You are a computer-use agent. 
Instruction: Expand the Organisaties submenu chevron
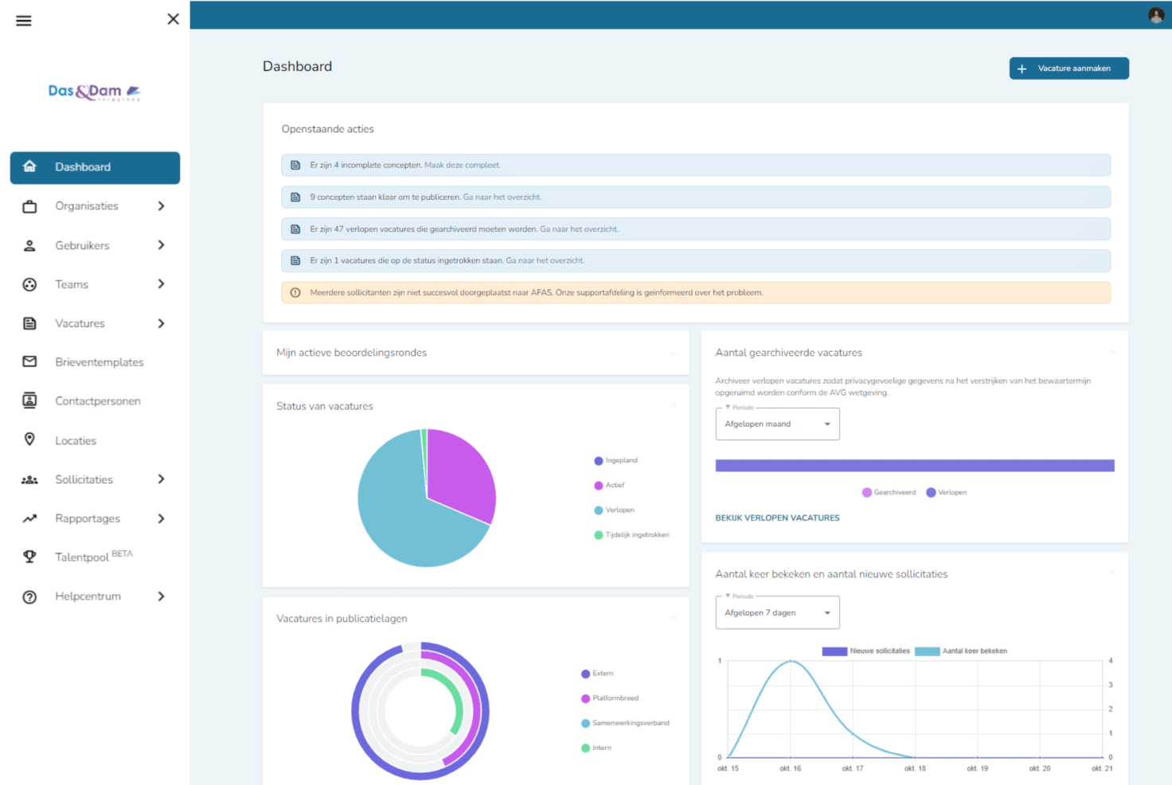[x=161, y=206]
